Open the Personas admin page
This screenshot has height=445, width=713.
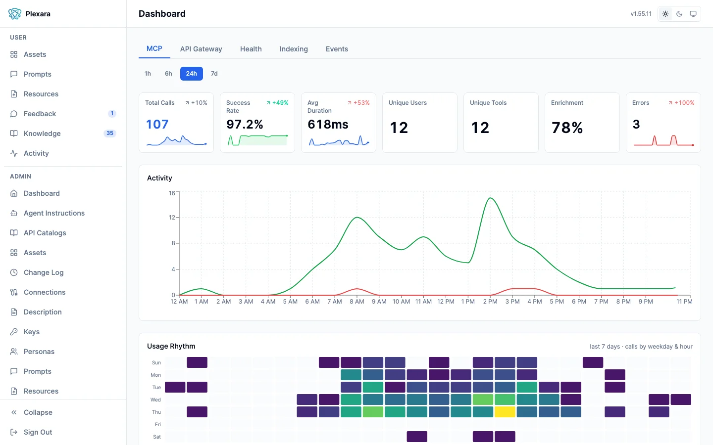pyautogui.click(x=63, y=352)
